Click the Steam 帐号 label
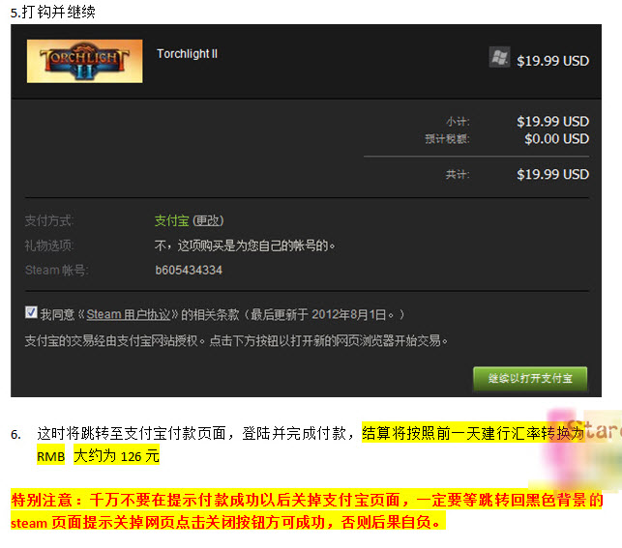The width and height of the screenshot is (622, 548). 56,271
